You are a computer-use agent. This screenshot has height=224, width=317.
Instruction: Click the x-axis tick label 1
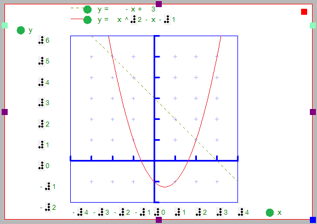tap(180, 212)
